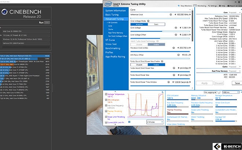Increase Processor Core IccMax with right arrow
Image resolution: width=242 pixels, height=150 pixels.
coord(190,48)
